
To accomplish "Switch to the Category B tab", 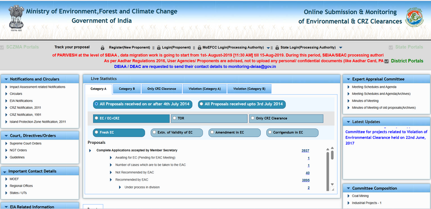I will (x=127, y=89).
